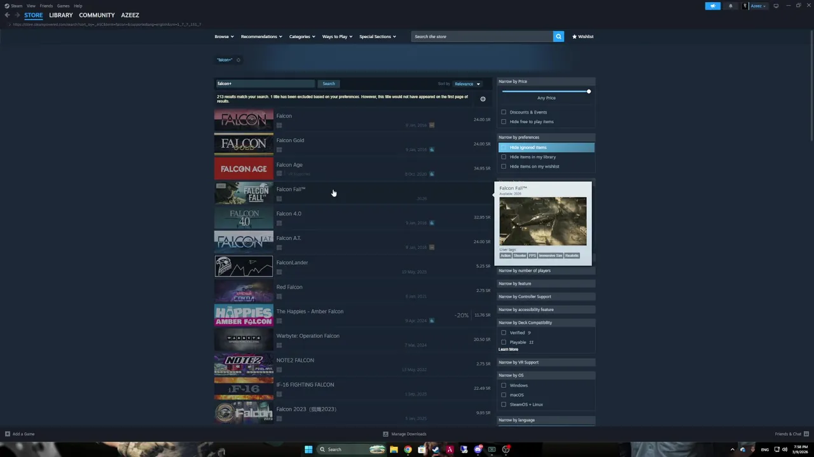The image size is (814, 457).
Task: Click the falcon+ search term field
Action: pyautogui.click(x=265, y=84)
